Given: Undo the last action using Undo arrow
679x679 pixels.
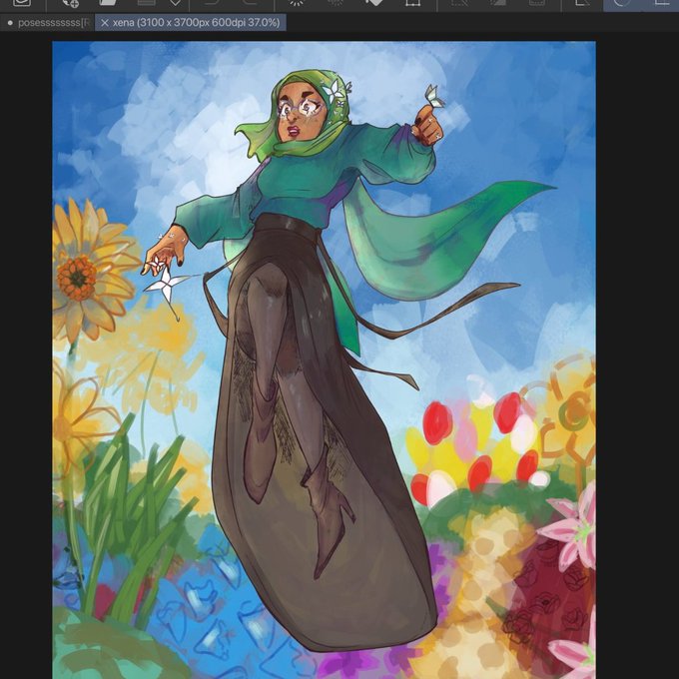Looking at the screenshot, I should (x=211, y=2).
